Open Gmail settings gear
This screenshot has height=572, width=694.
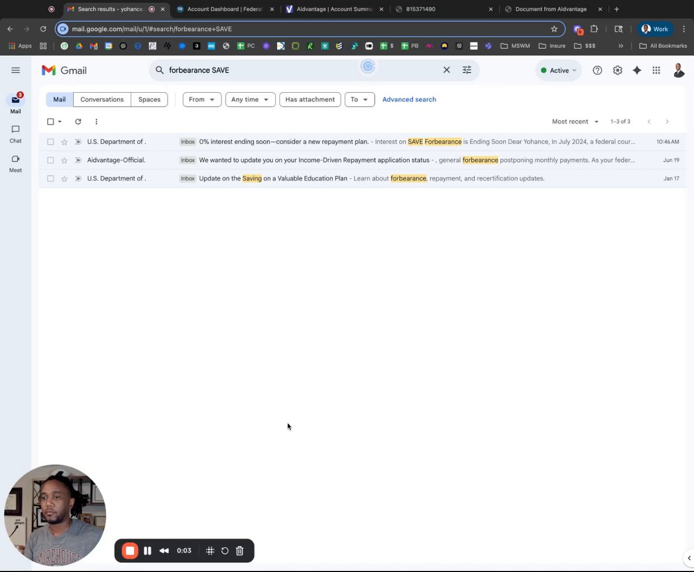[618, 70]
